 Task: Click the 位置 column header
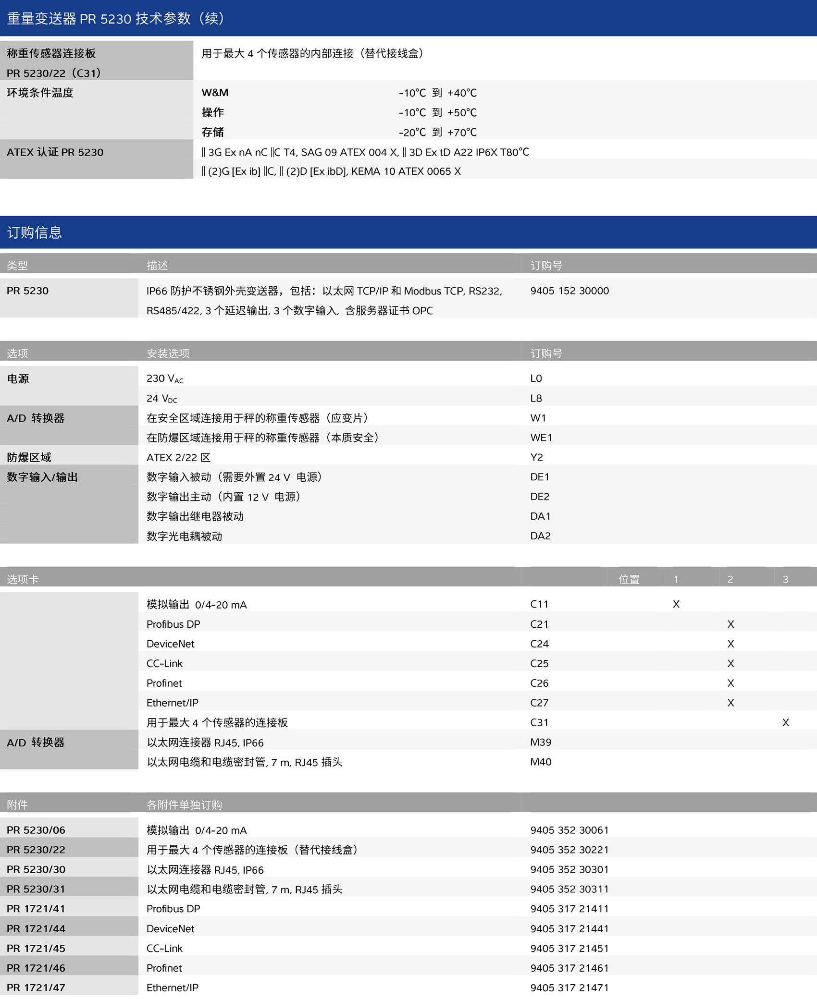(x=629, y=579)
